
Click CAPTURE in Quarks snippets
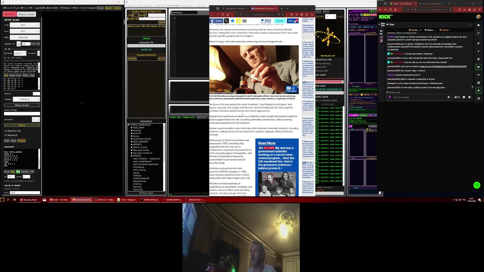(132, 59)
